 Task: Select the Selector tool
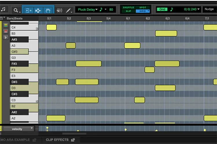pos(38,10)
